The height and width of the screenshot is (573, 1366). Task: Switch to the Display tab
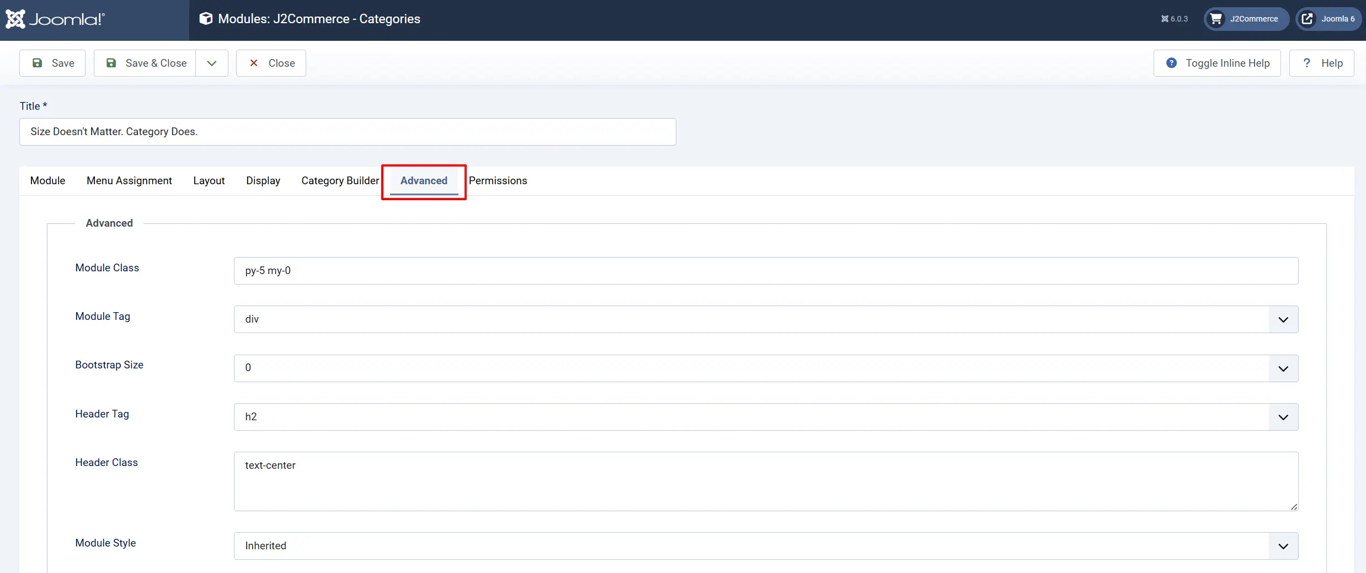coord(263,181)
